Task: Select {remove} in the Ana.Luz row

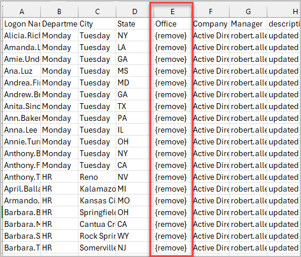Action: point(172,71)
